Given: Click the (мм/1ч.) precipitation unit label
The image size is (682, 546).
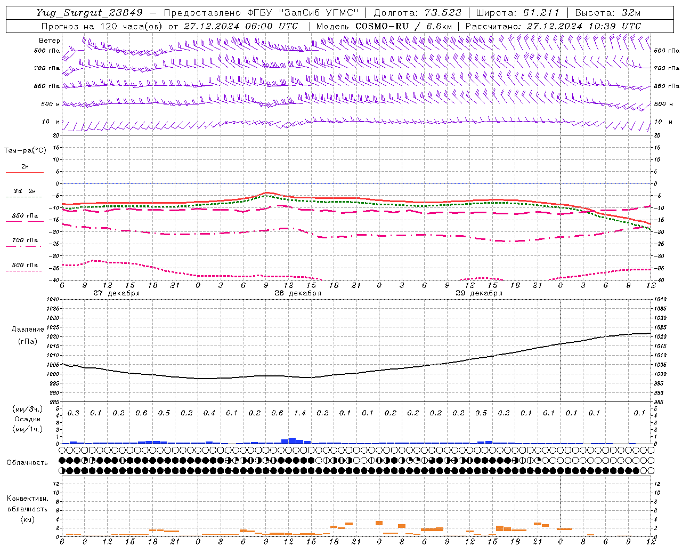Looking at the screenshot, I should click(x=27, y=429).
